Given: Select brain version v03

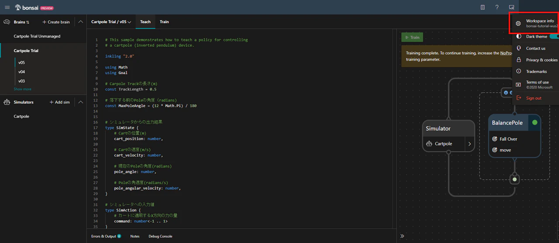Looking at the screenshot, I should [x=21, y=81].
